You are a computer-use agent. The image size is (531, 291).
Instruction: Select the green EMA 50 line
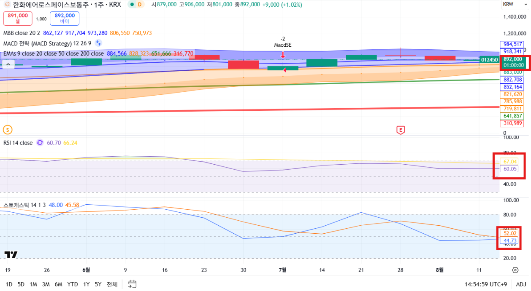tap(249, 86)
